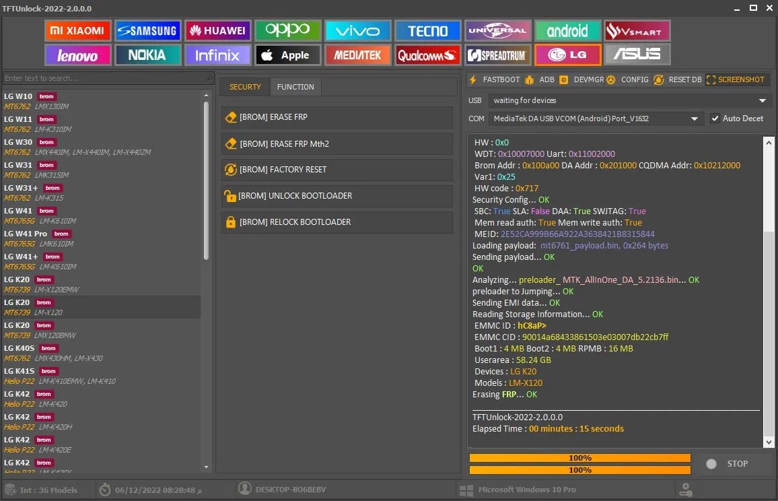This screenshot has height=501, width=778.
Task: Select the Samsung brand logo
Action: [147, 31]
